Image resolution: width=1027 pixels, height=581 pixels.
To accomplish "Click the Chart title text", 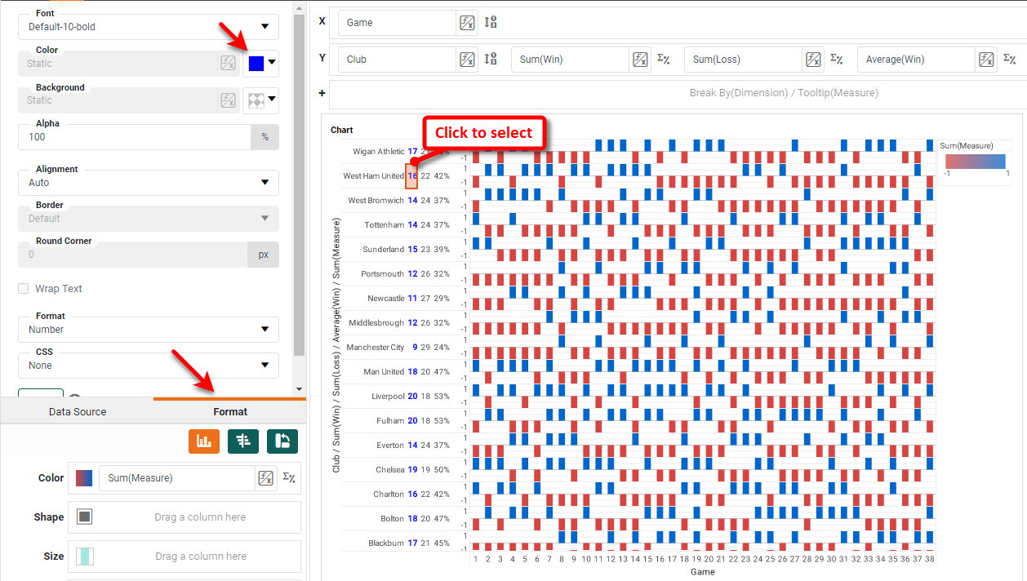I will point(342,130).
